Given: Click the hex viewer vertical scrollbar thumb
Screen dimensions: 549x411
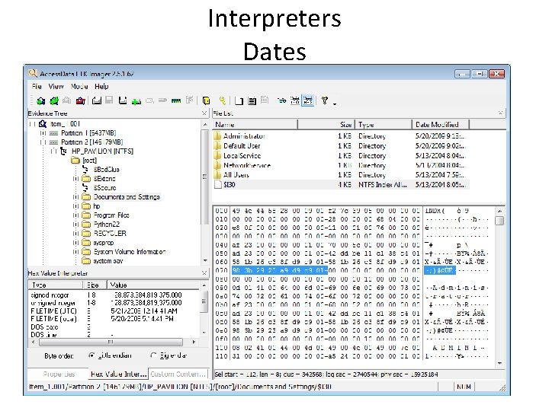Looking at the screenshot, I should (500, 221).
